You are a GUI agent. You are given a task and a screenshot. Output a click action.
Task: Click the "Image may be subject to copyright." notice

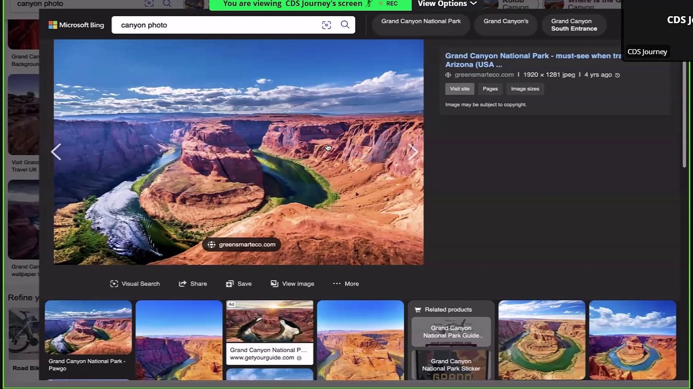[486, 105]
